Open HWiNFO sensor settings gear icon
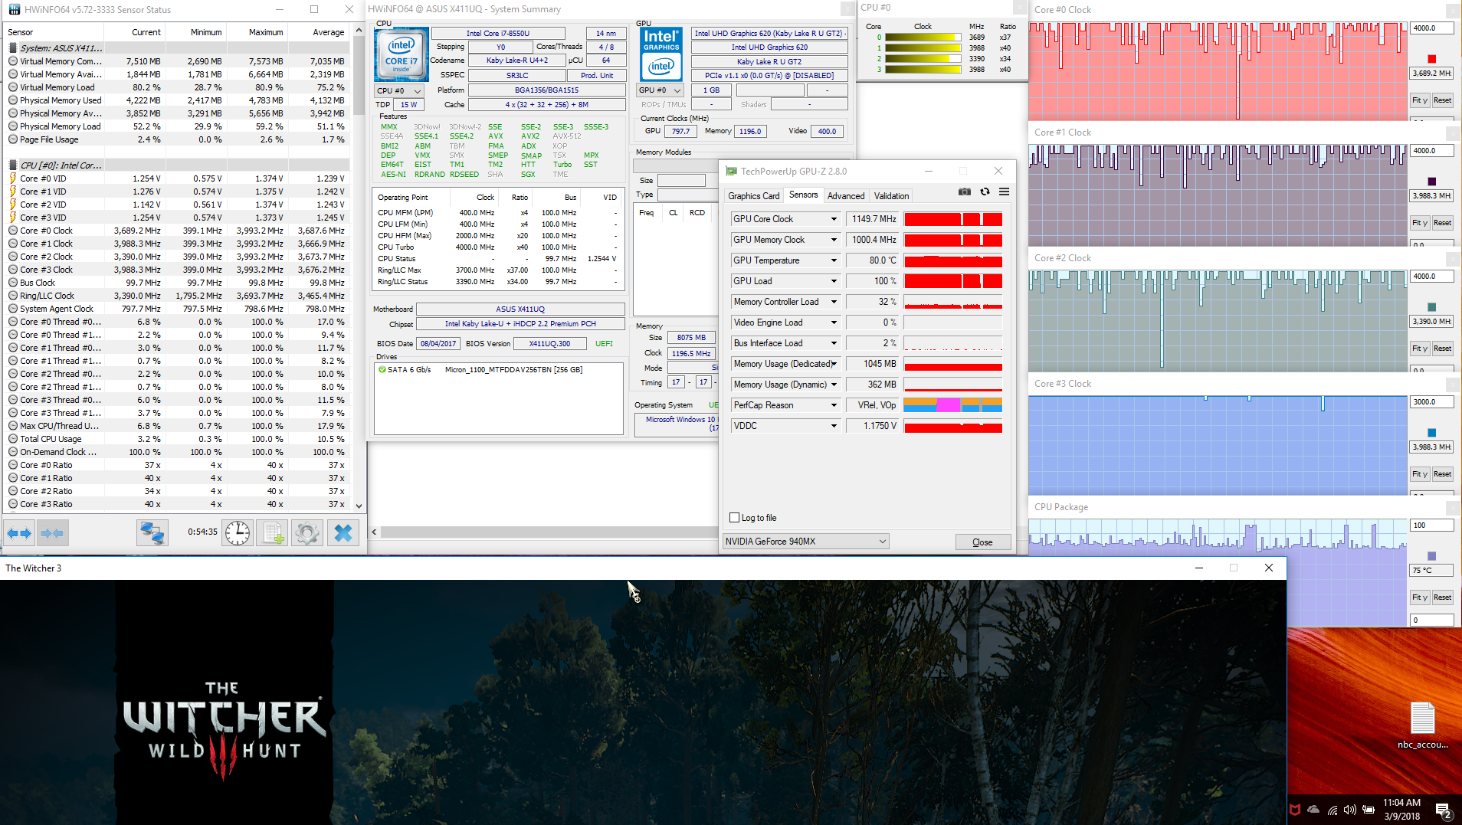1462x825 pixels. point(307,533)
